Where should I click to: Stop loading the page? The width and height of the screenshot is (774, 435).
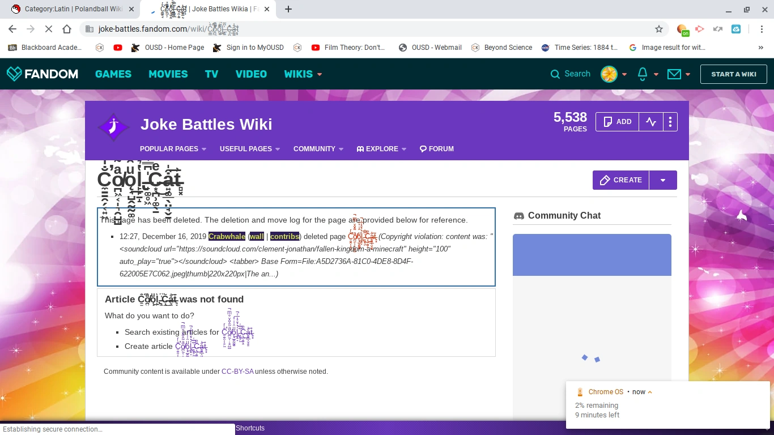[48, 29]
